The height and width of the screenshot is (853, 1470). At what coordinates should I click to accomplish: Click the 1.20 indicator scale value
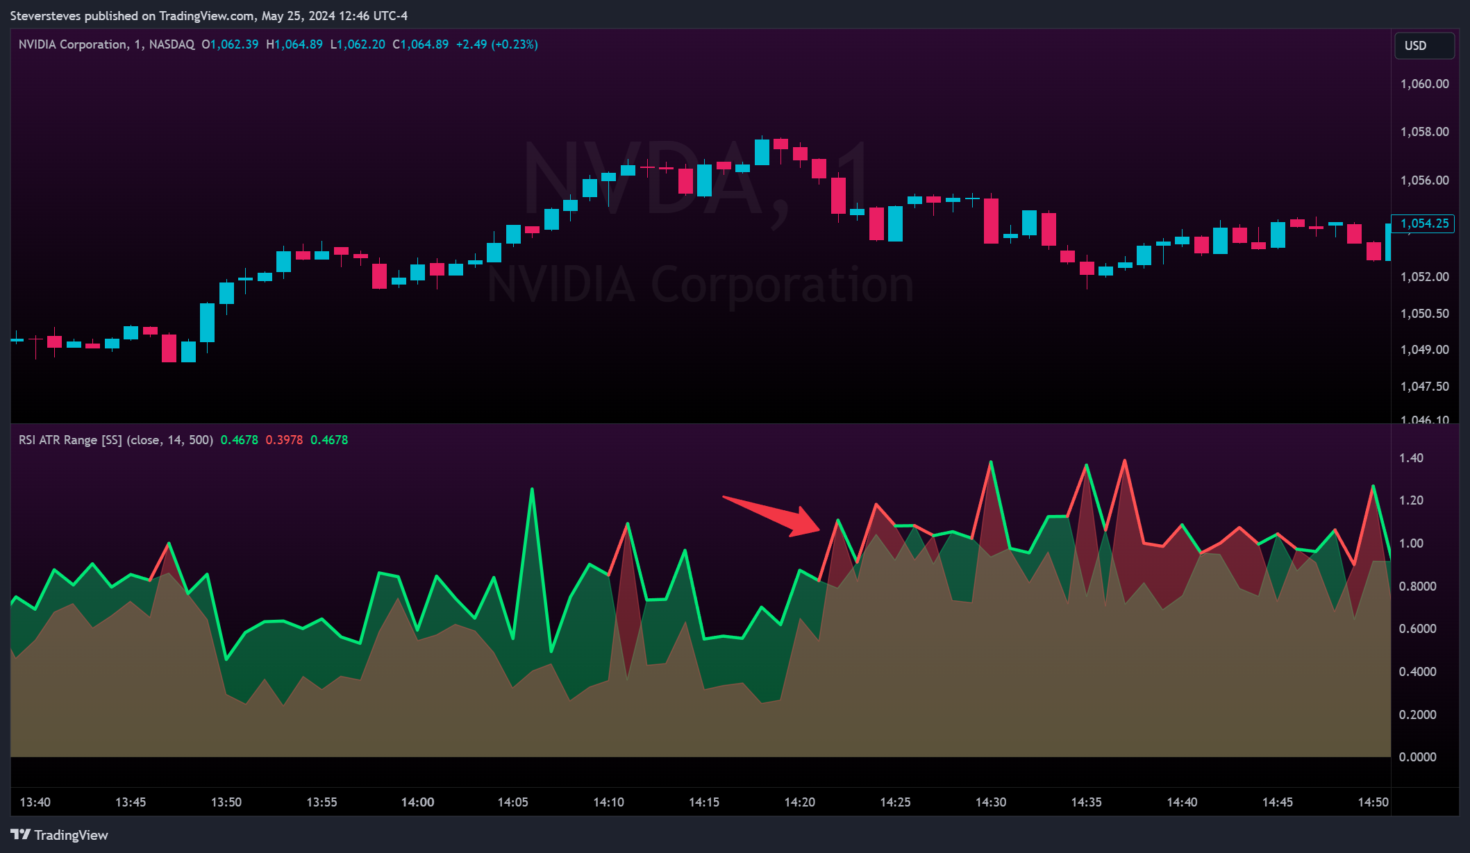click(1411, 500)
